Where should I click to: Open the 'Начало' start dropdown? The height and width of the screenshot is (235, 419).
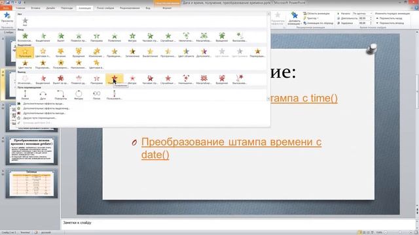(x=362, y=13)
